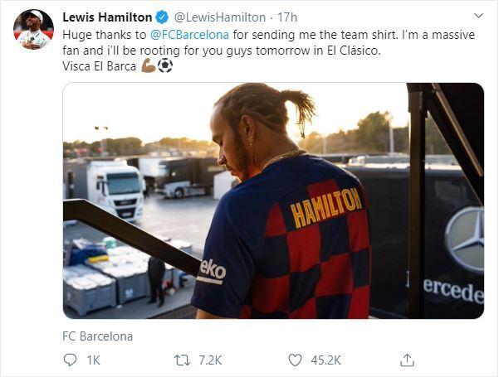Open Lewis Hamilton's profile avatar
The image size is (499, 377).
click(x=33, y=29)
